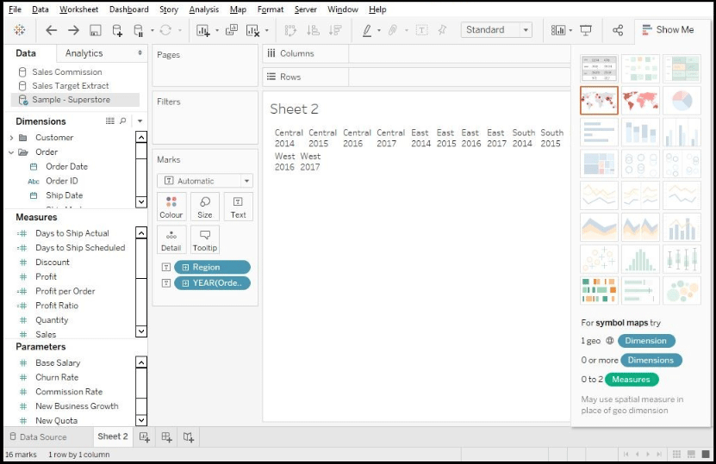Click the search icon in Dimensions header
This screenshot has width=716, height=464.
123,121
